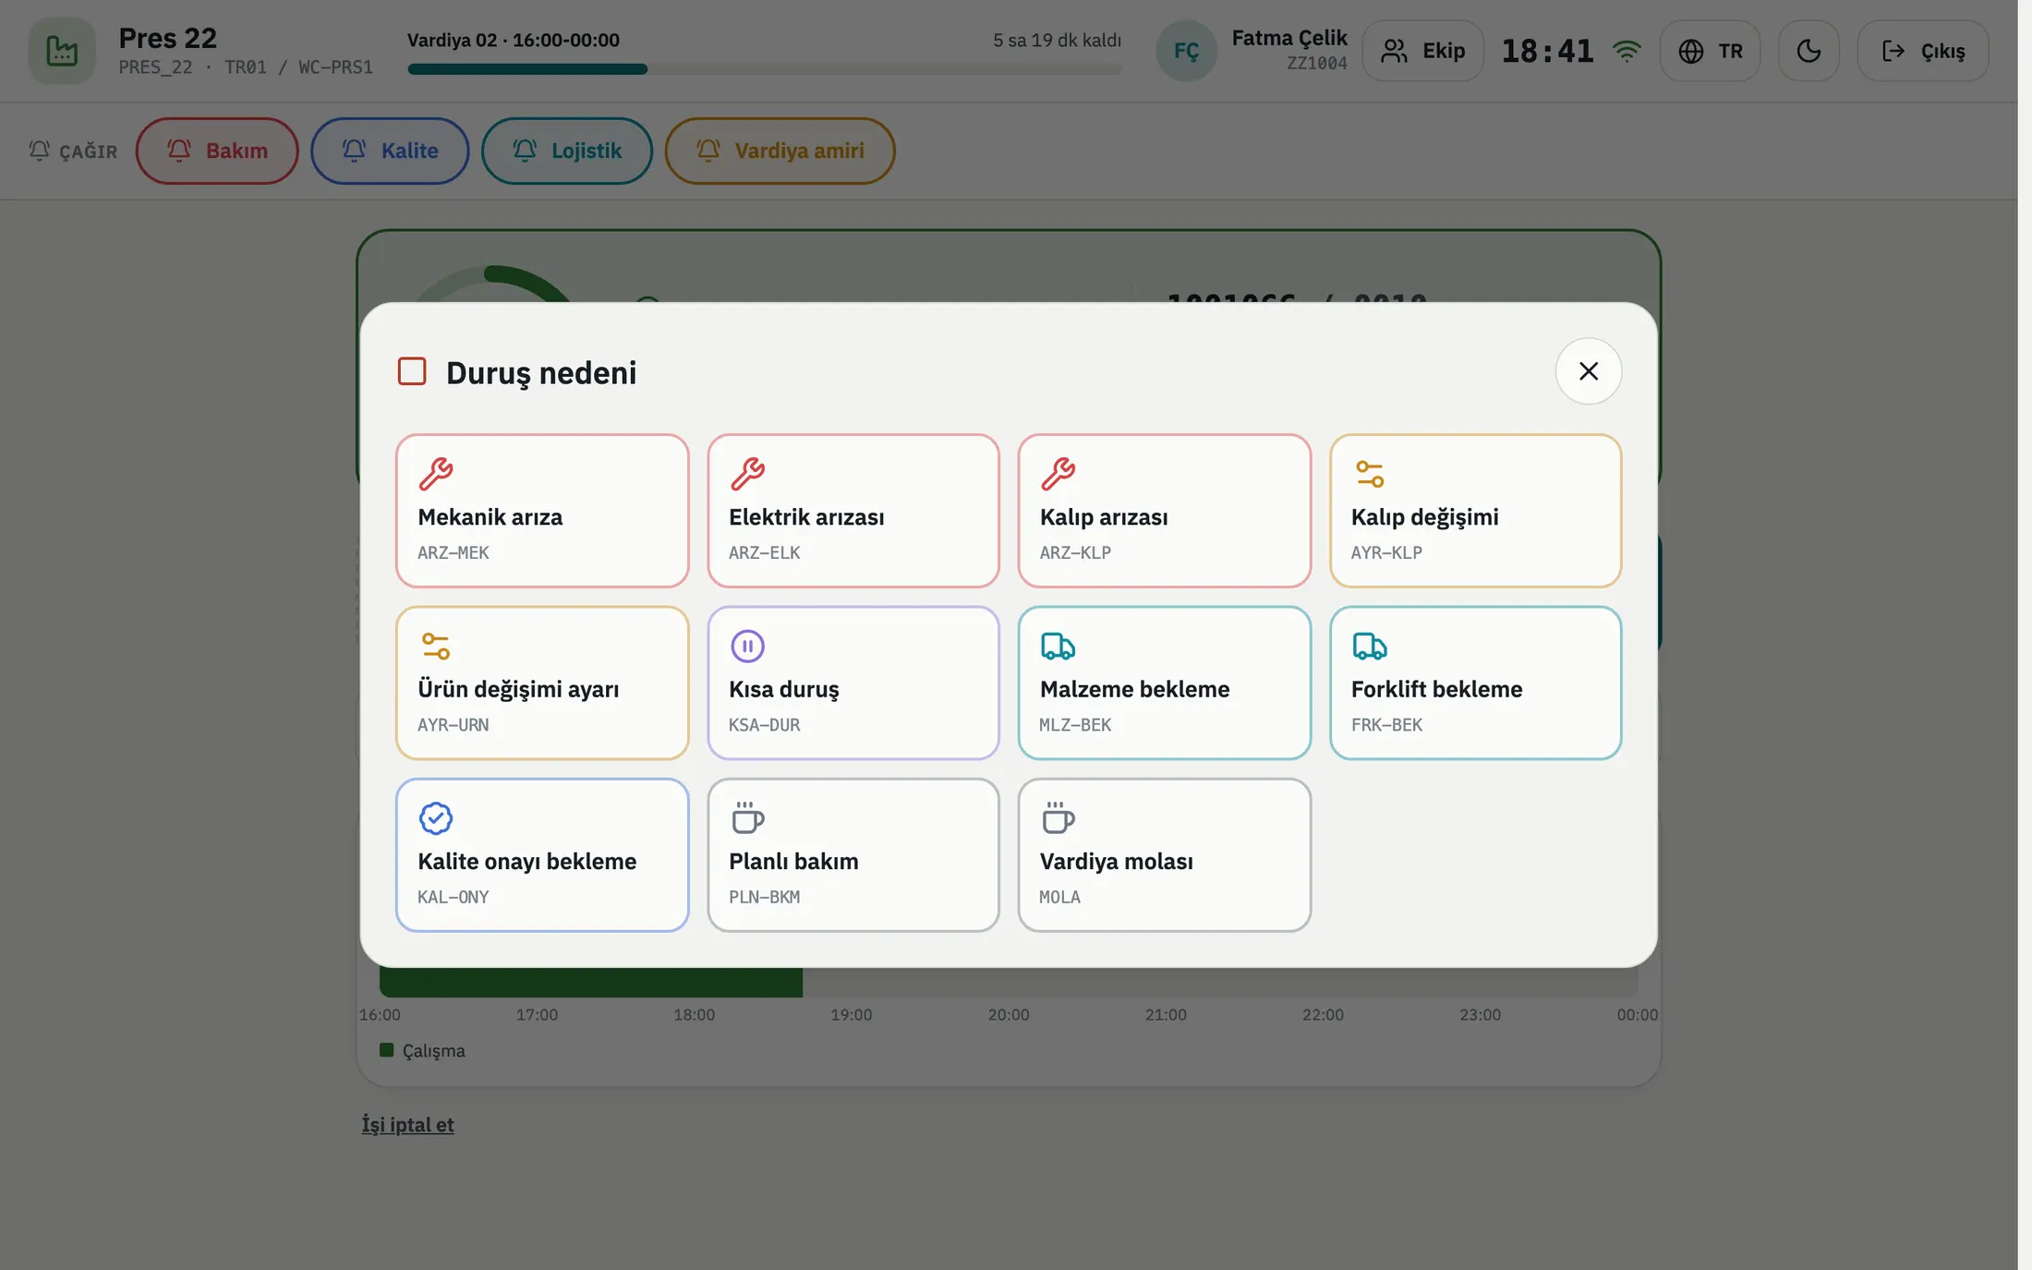This screenshot has height=1270, width=2032.
Task: Select Planlı bakım card
Action: (x=853, y=855)
